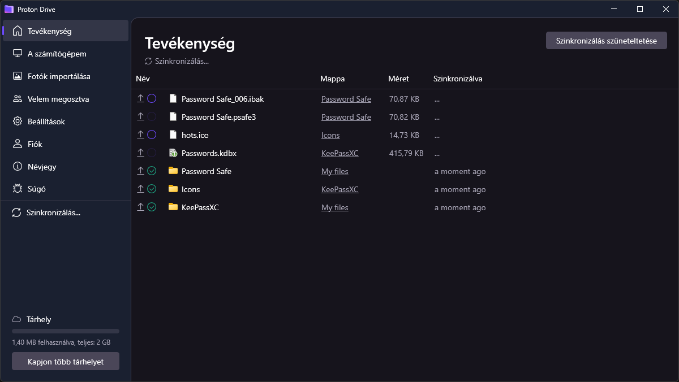The height and width of the screenshot is (382, 679).
Task: Open Password Safe folder link for .psafe3 file
Action: (346, 117)
